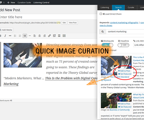
Task: Click the search magnifier icon
Action: [103, 32]
